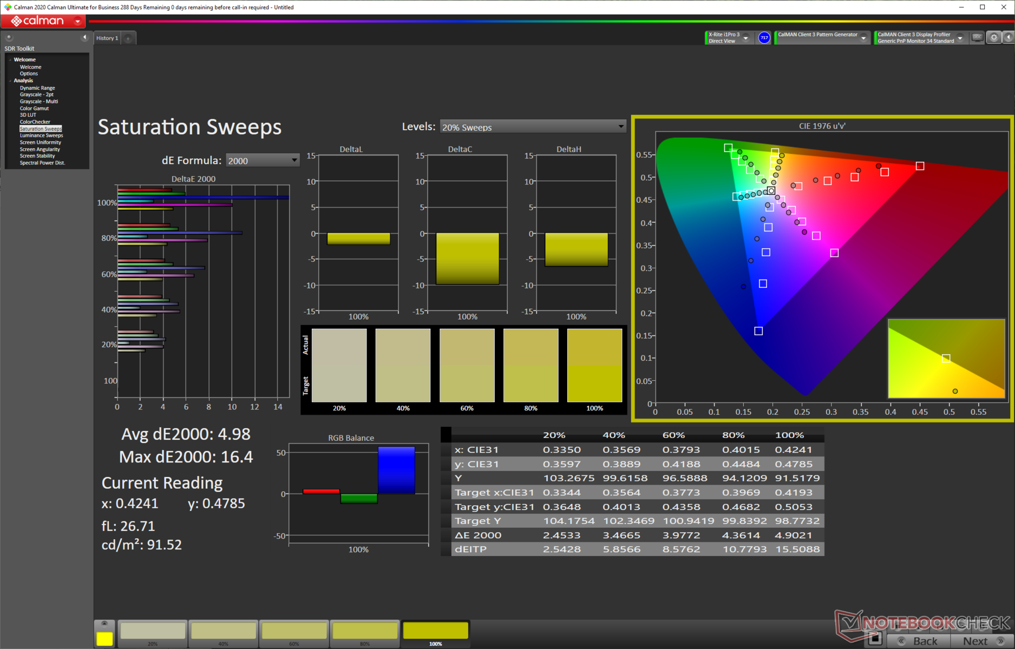Image resolution: width=1015 pixels, height=649 pixels.
Task: Open the Calman logo main menu
Action: (x=43, y=21)
